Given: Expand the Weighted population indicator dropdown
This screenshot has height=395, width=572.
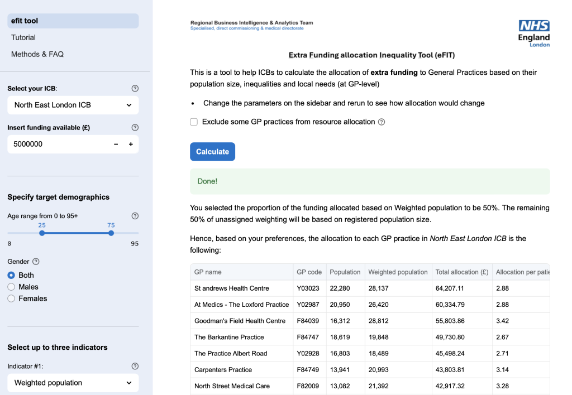Looking at the screenshot, I should [x=73, y=383].
